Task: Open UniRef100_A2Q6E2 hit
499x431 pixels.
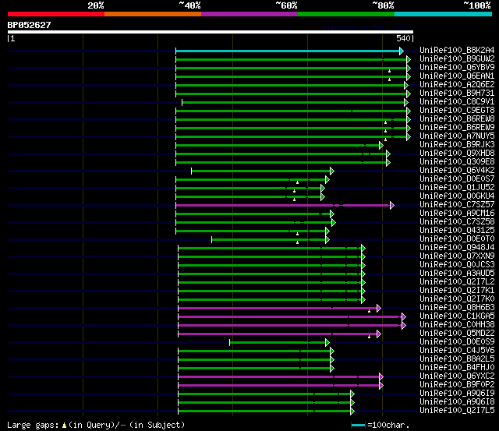Action: [x=457, y=84]
